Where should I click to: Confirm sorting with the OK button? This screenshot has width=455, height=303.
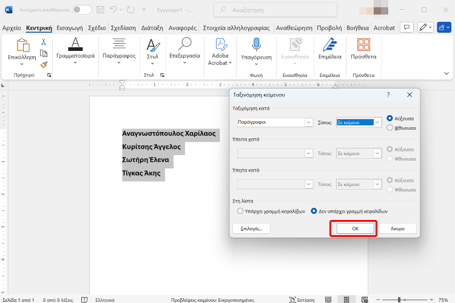(355, 228)
